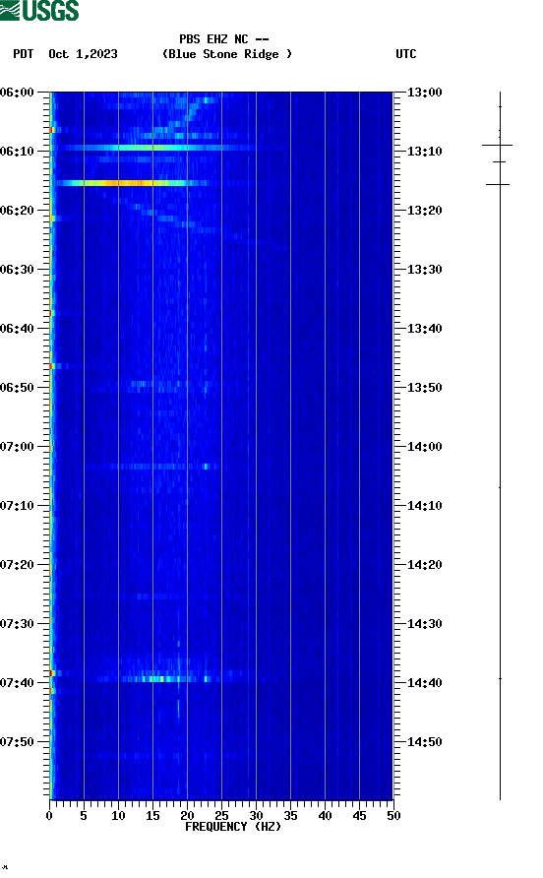Click the 5 Hz frequency tick label
This screenshot has width=543, height=878.
84,816
